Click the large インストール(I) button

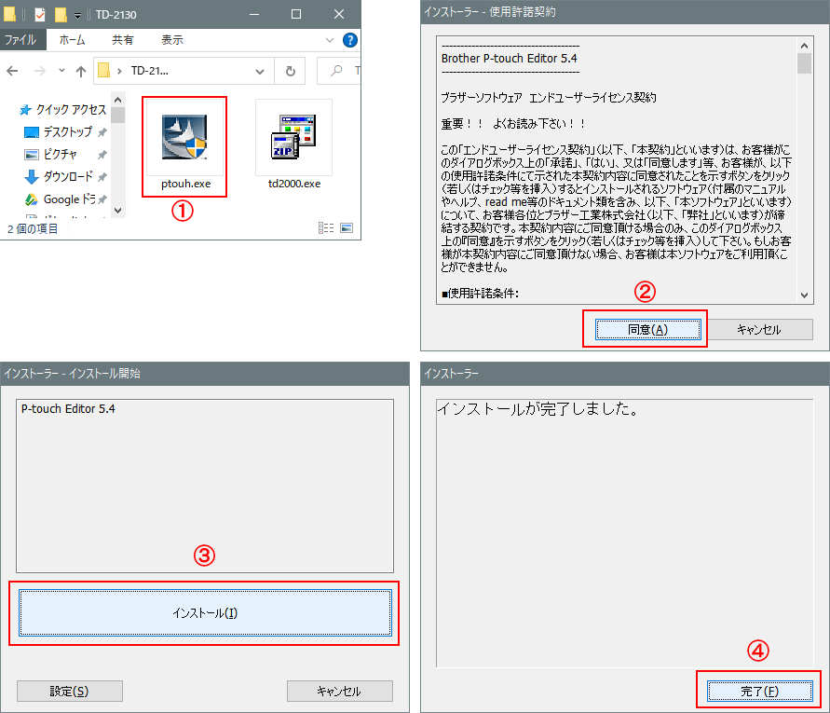point(205,613)
